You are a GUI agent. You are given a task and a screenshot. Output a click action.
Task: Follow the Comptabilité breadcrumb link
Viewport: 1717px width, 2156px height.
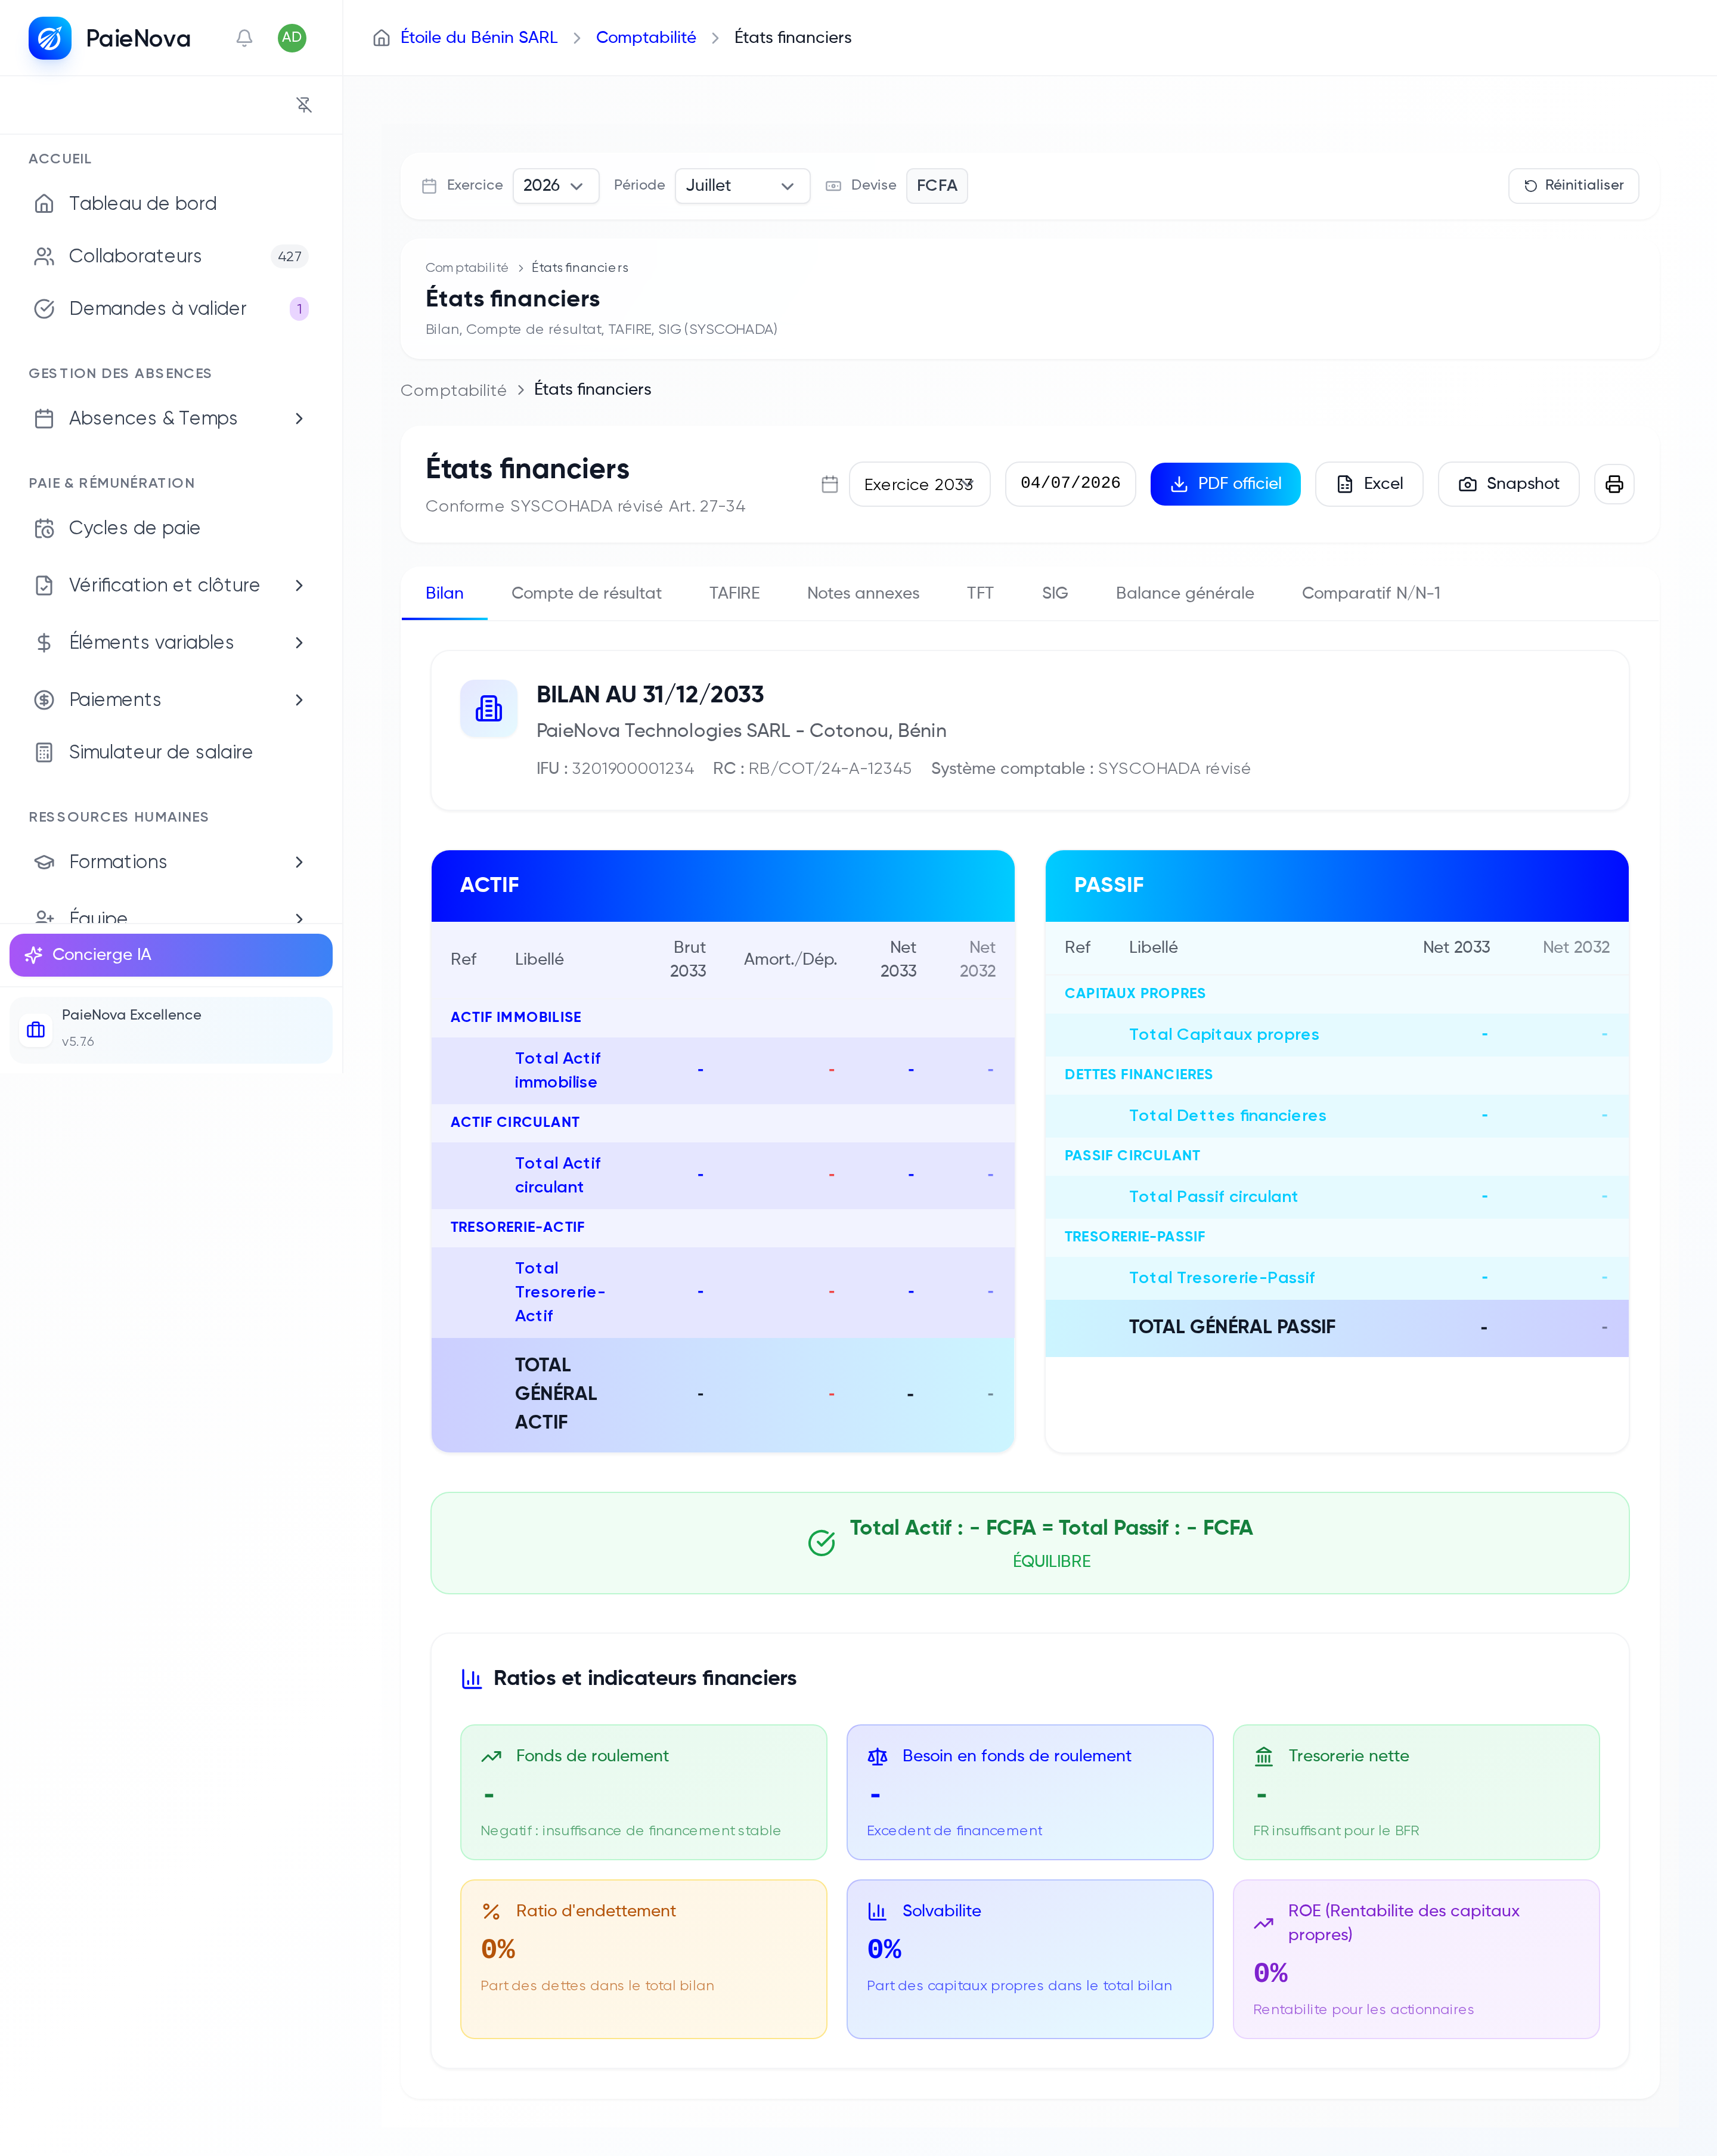[646, 38]
